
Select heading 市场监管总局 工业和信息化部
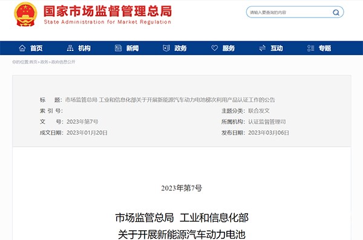[x=181, y=218]
